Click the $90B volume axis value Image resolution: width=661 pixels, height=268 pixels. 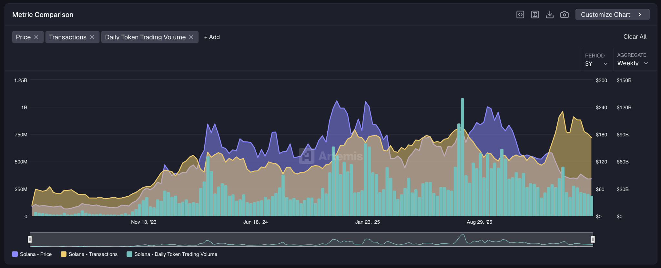click(623, 135)
